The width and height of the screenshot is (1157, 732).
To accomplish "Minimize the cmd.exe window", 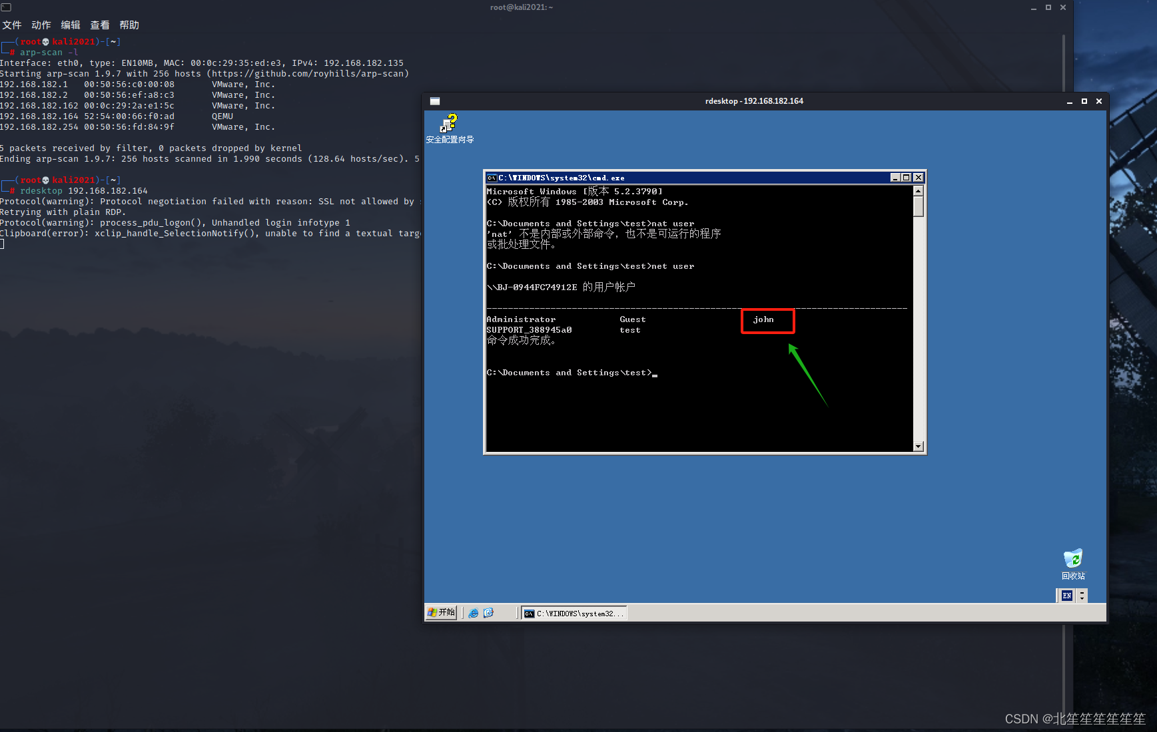I will click(x=895, y=178).
